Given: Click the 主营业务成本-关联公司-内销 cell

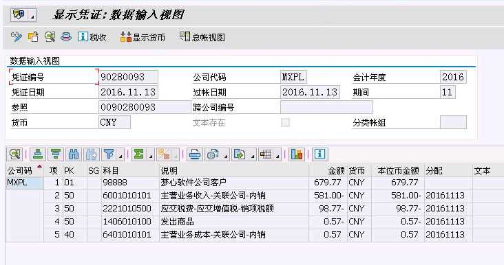Looking at the screenshot, I should pos(234,235).
